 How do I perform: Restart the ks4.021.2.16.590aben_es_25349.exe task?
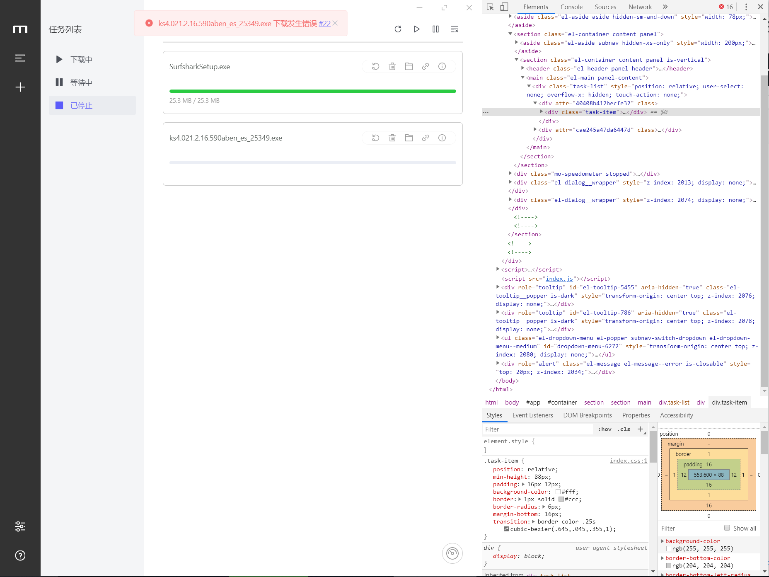[x=375, y=138]
